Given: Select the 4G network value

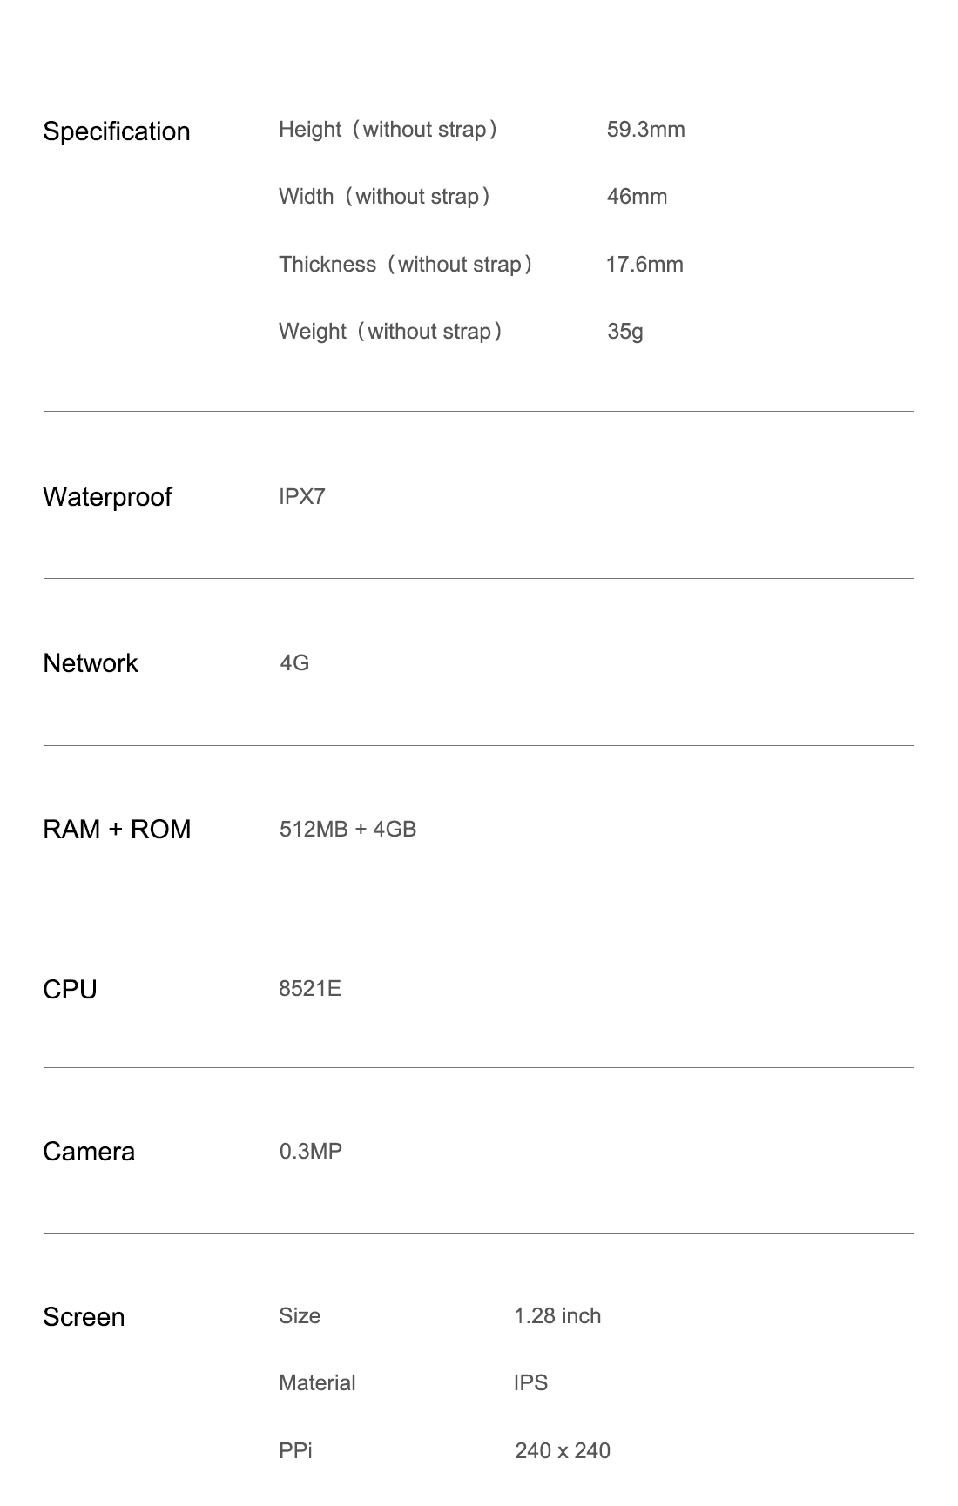Looking at the screenshot, I should (294, 663).
